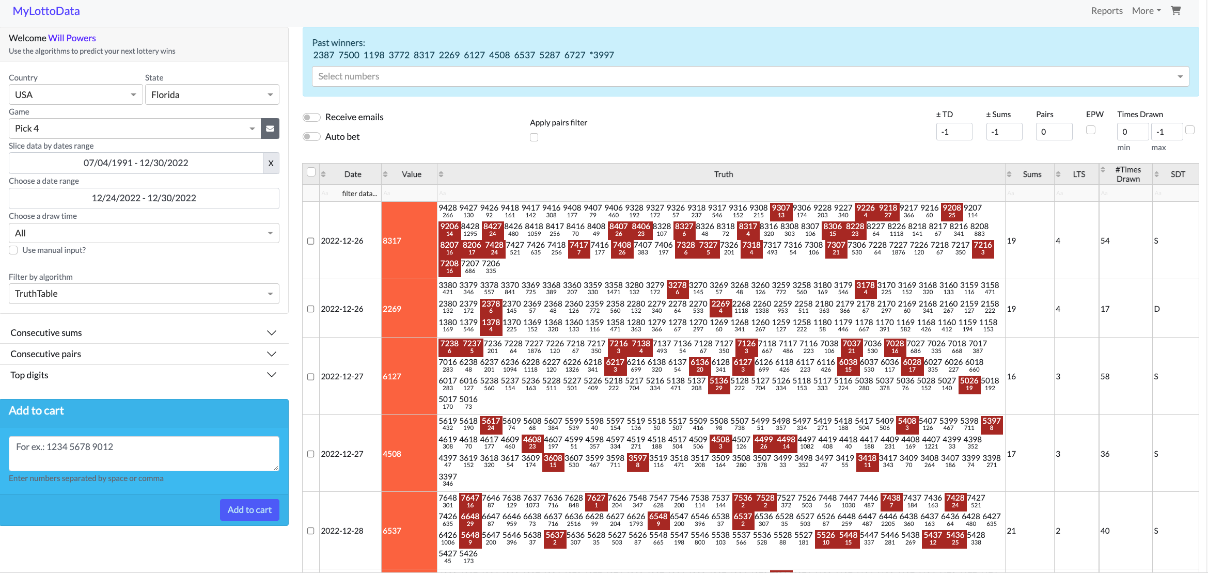Go to MyLottoData home link
1208x576 pixels.
46,11
